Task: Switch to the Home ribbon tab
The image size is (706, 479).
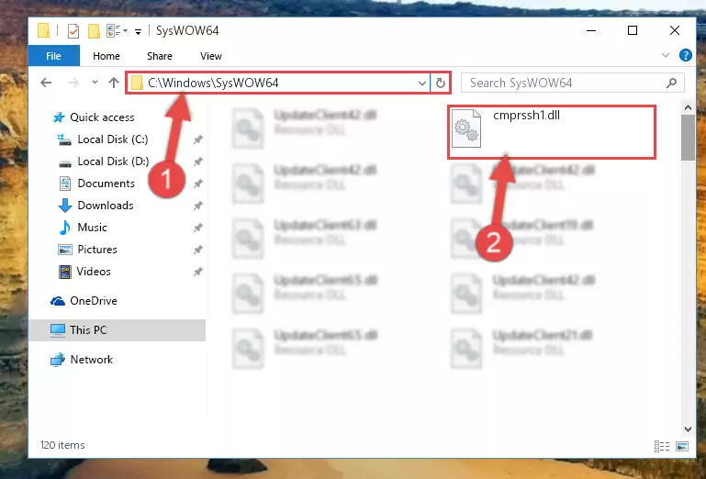Action: click(106, 56)
